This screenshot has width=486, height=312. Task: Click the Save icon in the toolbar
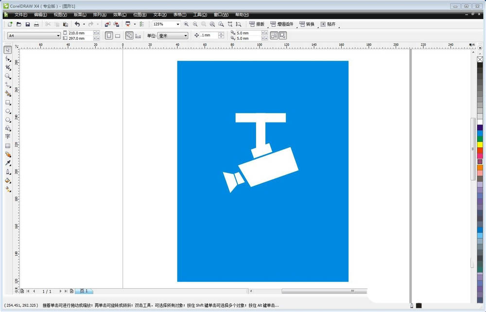click(x=28, y=24)
